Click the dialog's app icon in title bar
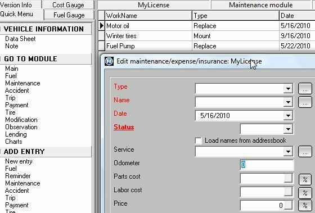 click(109, 61)
